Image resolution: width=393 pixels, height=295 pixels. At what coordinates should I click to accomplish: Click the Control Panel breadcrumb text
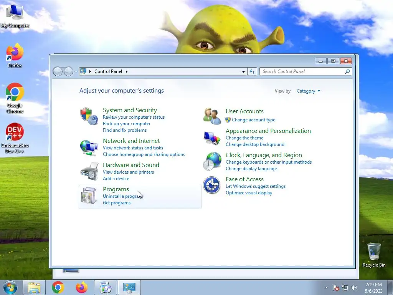tap(108, 71)
